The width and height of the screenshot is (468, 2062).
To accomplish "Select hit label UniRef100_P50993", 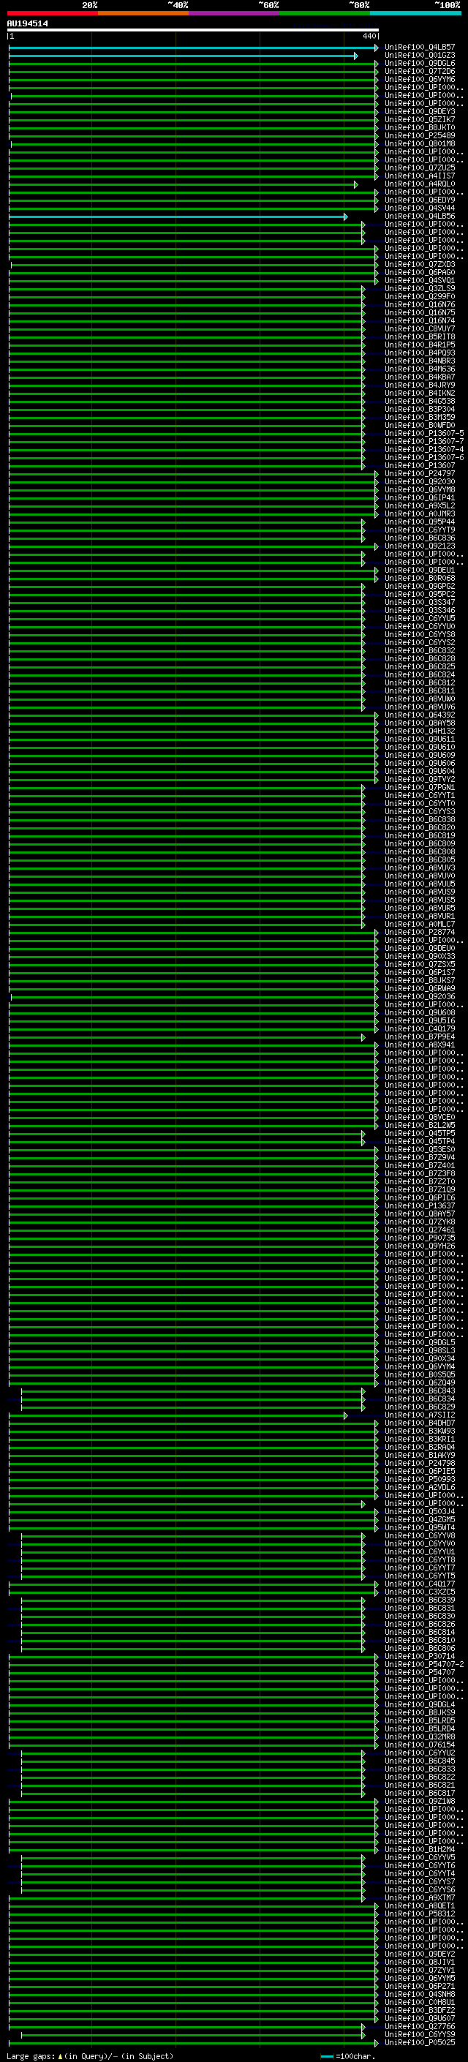I will [420, 1479].
